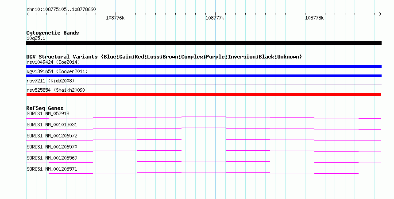Click the red nsv525854 loss bar

click(x=204, y=94)
